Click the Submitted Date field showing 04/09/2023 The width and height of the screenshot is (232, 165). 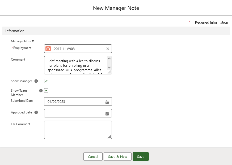coord(78,101)
